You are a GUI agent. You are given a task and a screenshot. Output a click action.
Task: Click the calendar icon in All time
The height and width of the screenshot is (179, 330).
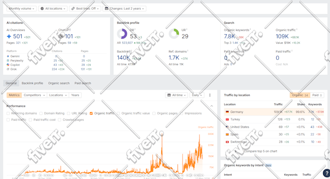pos(169,95)
